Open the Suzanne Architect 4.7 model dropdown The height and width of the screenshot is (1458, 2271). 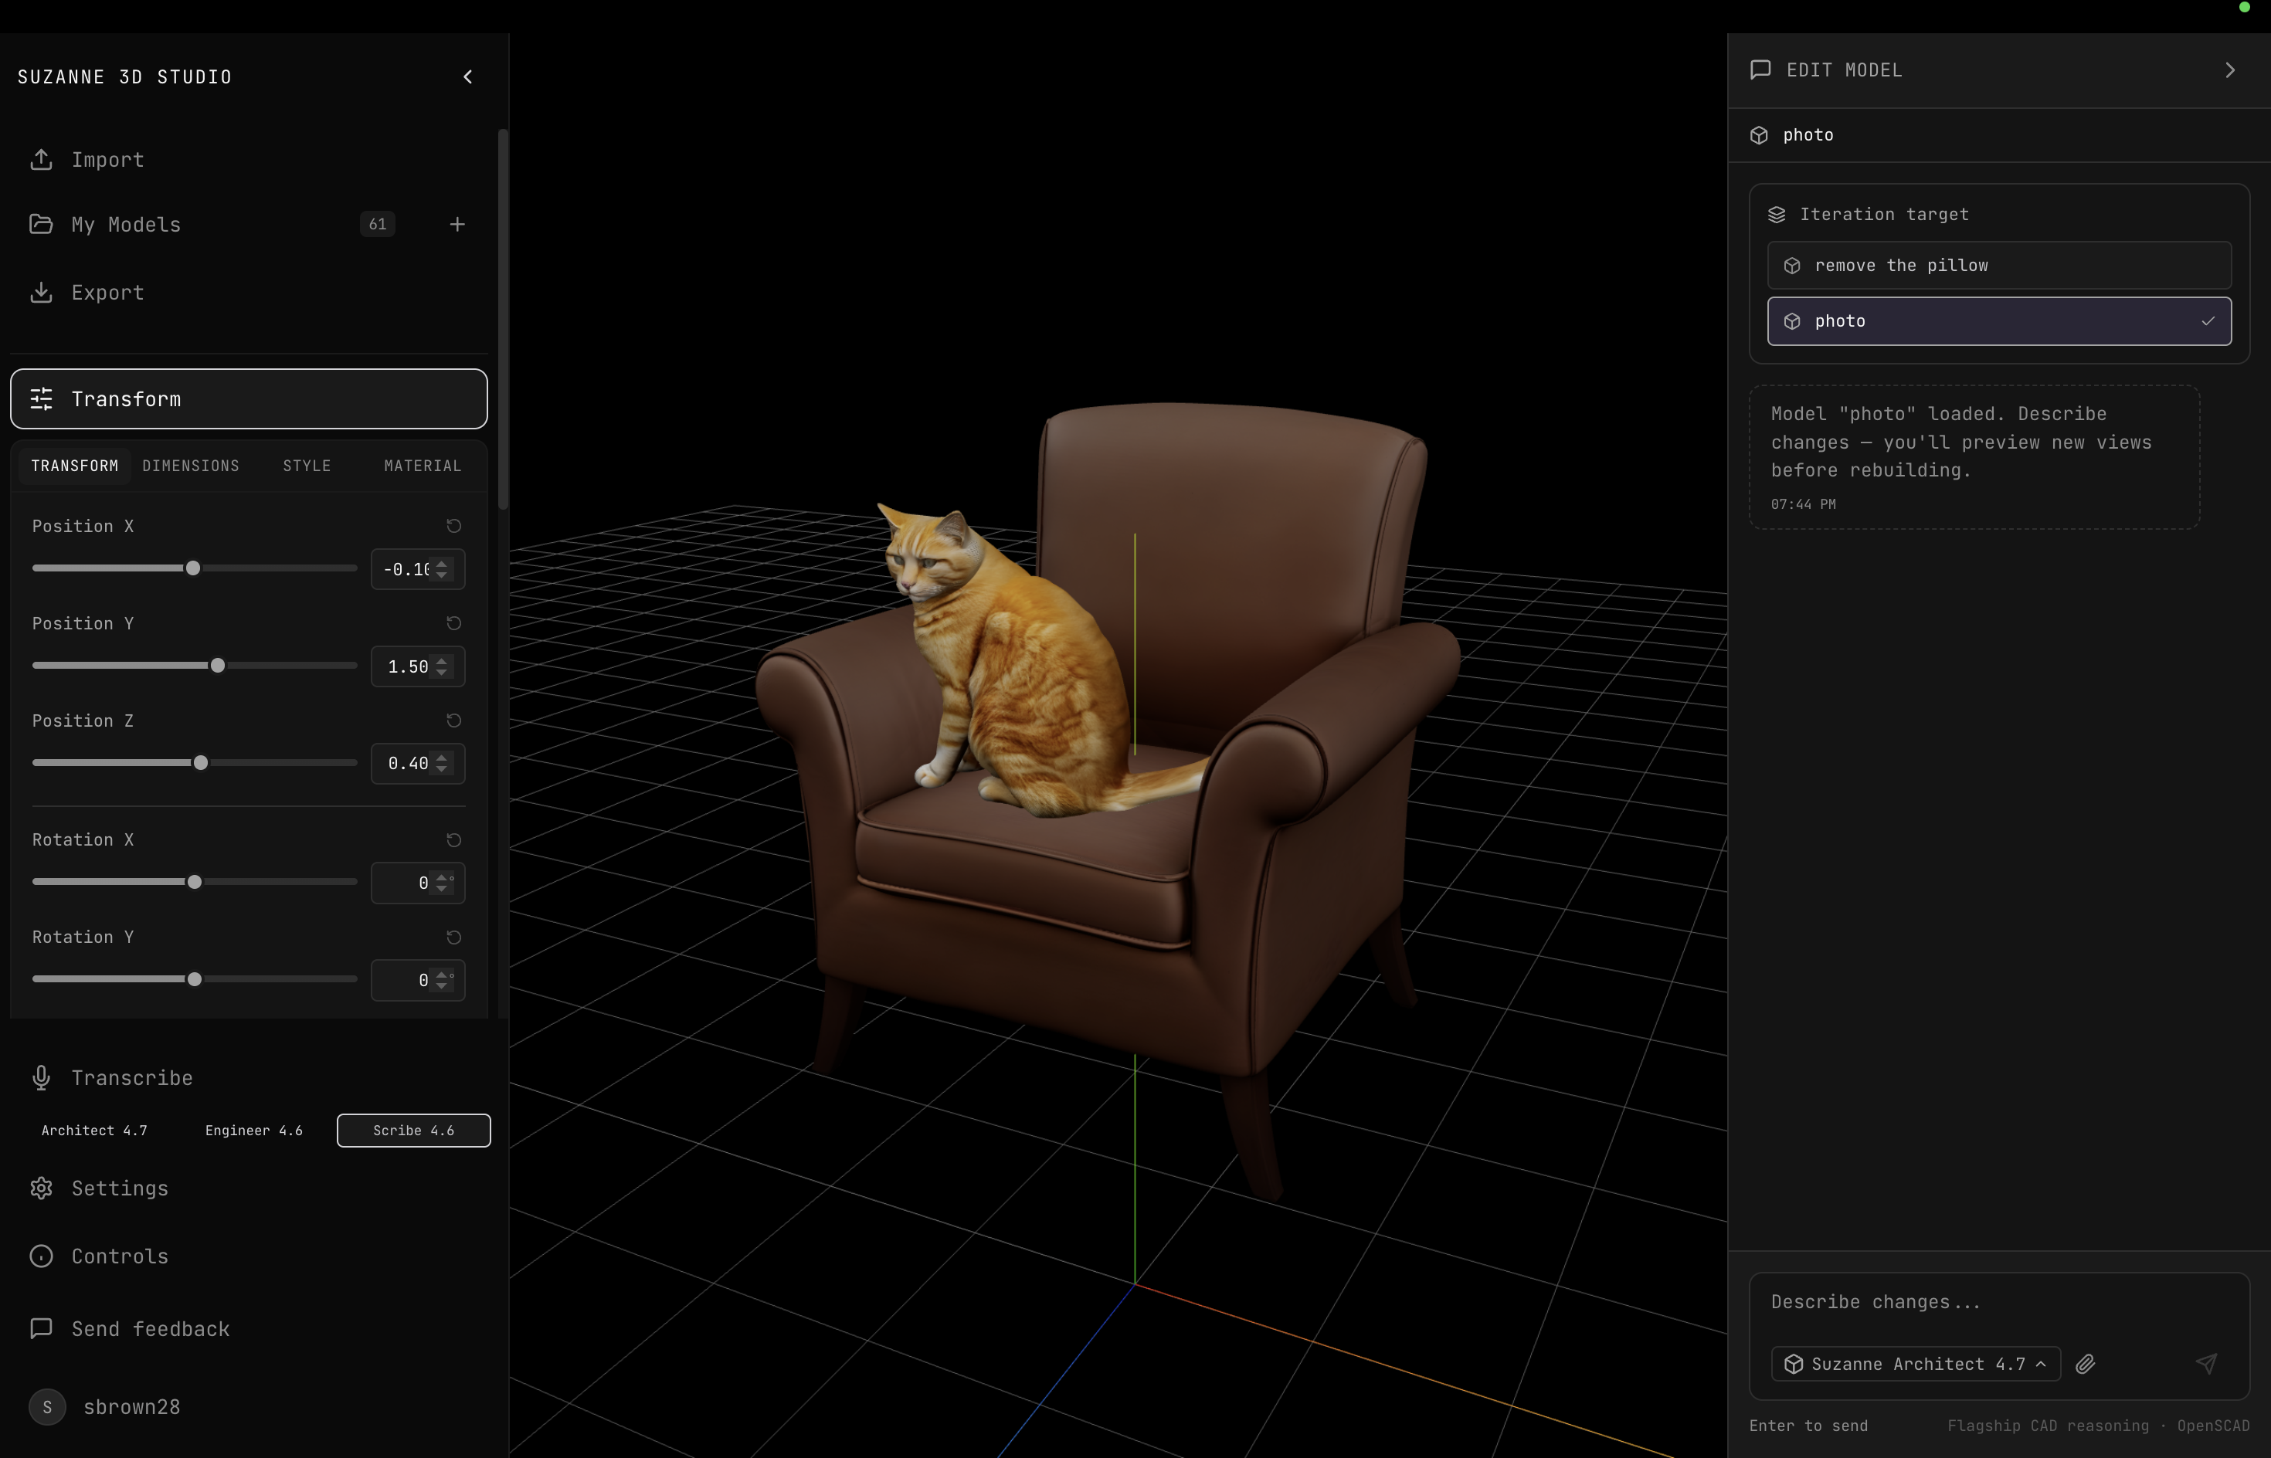1915,1363
